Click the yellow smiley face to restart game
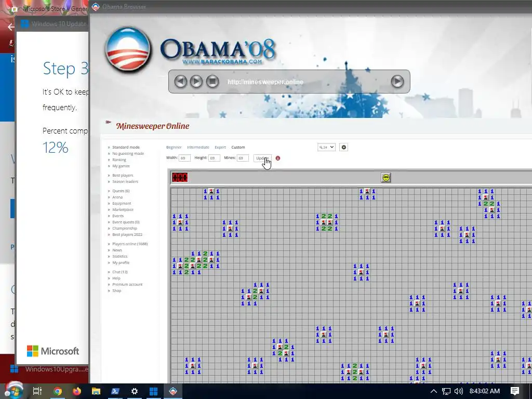532x399 pixels. coord(386,178)
